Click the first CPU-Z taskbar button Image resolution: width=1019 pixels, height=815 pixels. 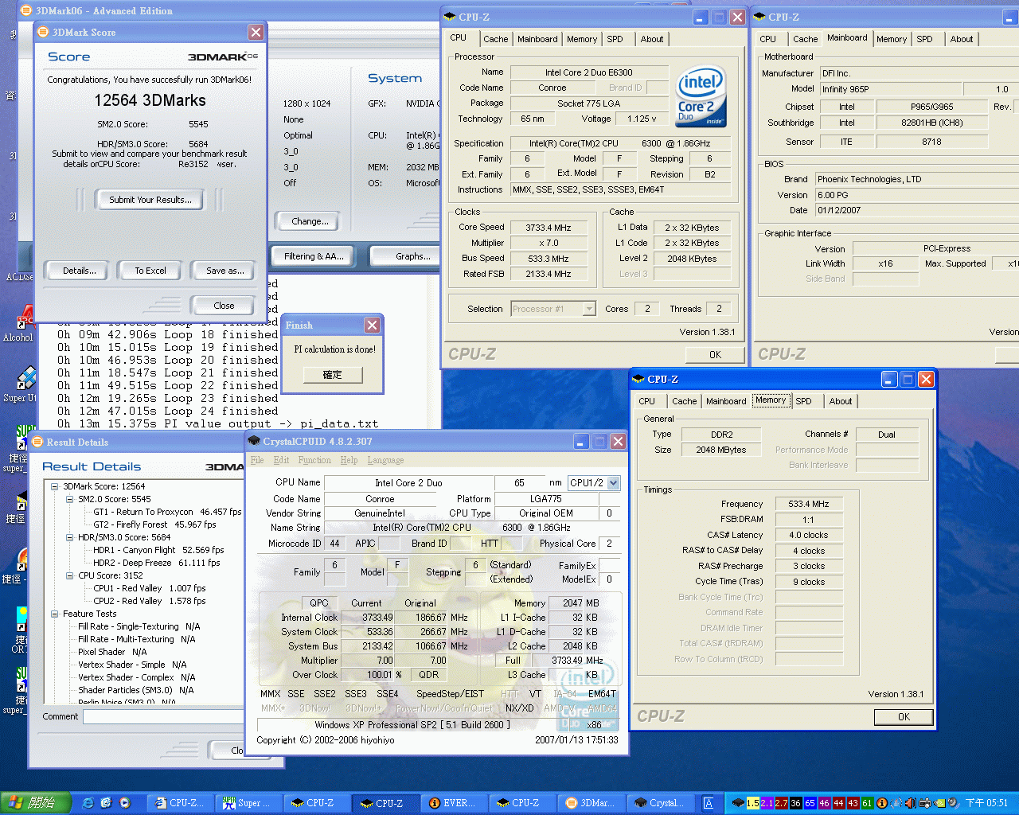(180, 803)
